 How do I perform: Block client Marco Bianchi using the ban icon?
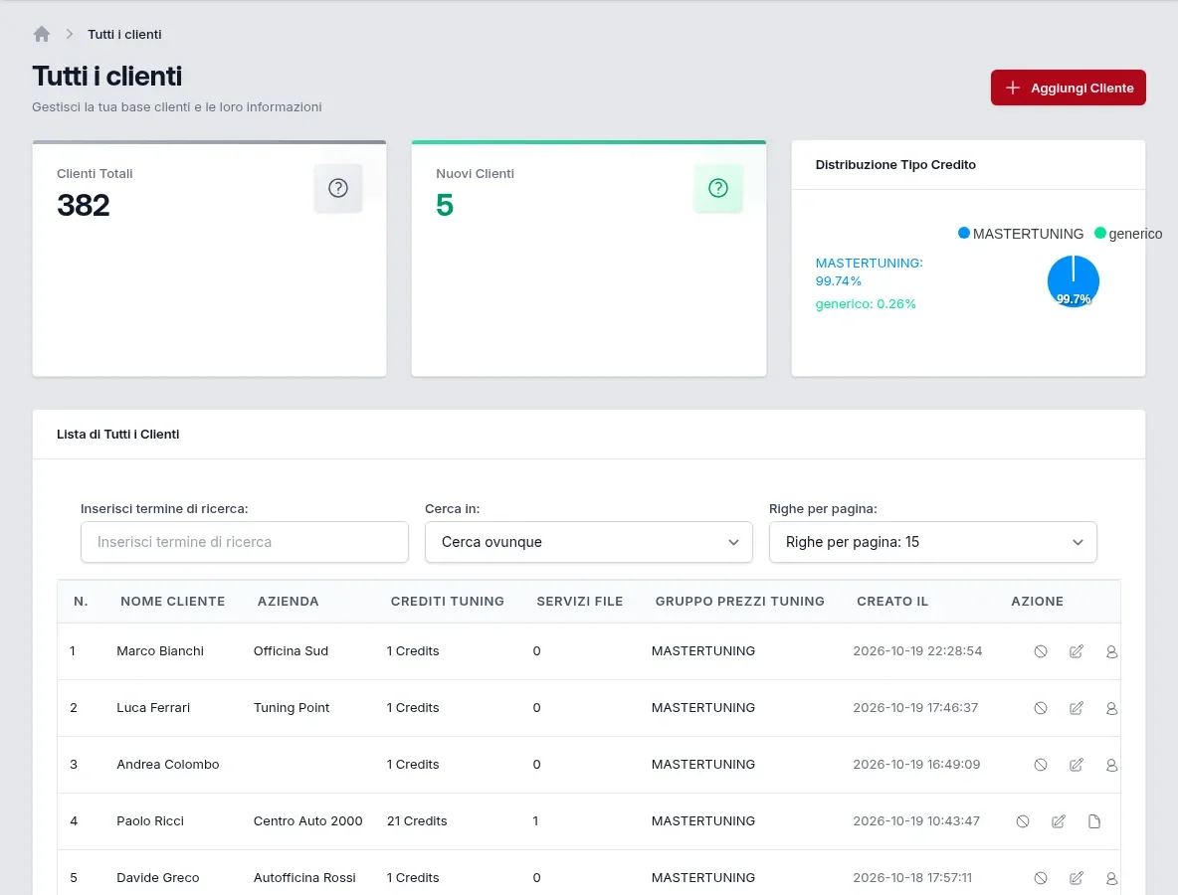(1041, 651)
